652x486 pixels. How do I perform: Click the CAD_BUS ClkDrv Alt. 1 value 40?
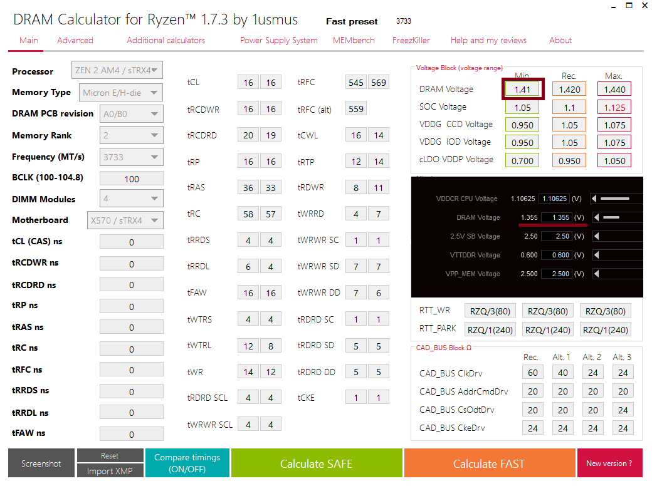coord(562,373)
